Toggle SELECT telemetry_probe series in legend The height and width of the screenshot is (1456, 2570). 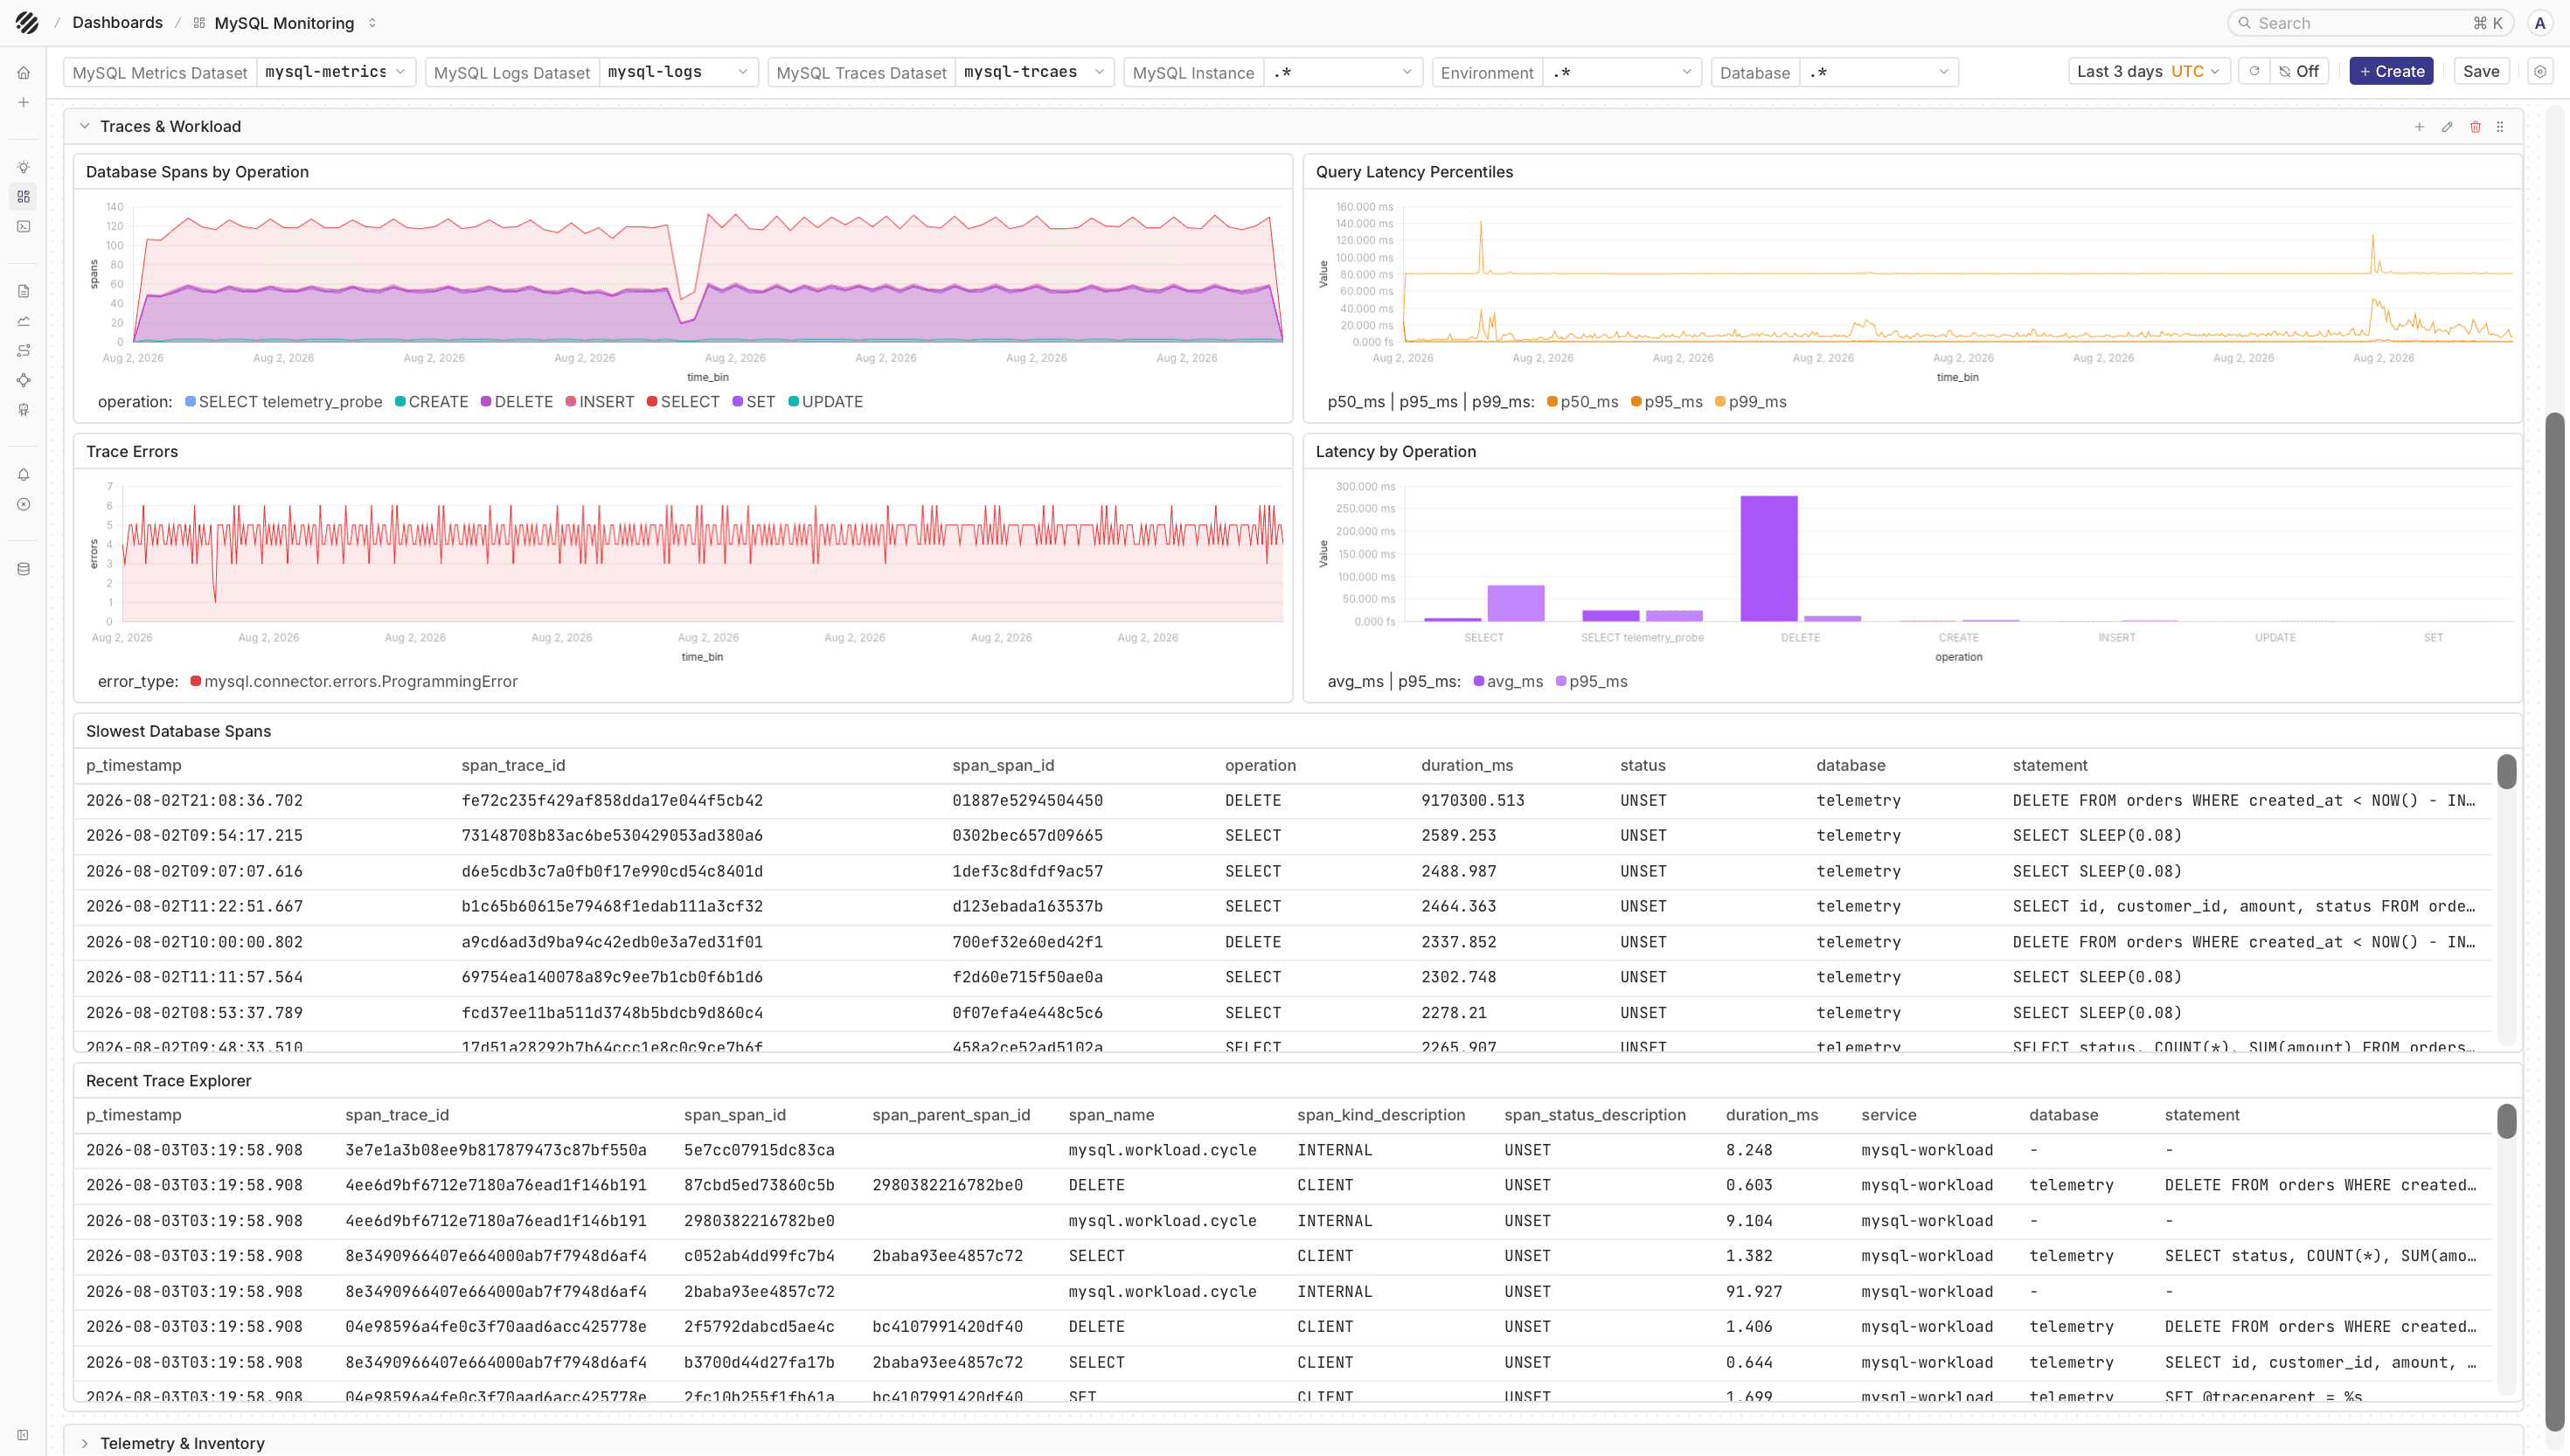pos(284,402)
